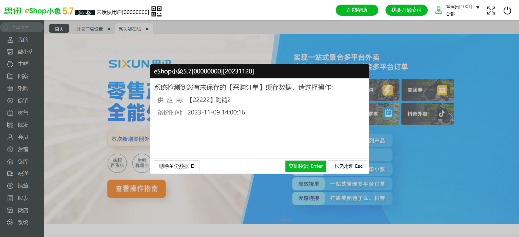Open the 仓库 sidebar icon

[x=10, y=161]
